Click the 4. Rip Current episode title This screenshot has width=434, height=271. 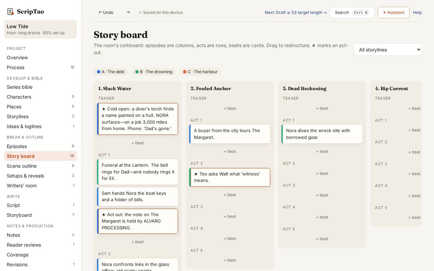click(x=392, y=88)
